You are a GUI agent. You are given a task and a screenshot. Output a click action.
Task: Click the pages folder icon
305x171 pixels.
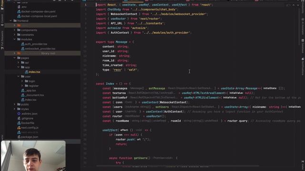tap(19, 58)
